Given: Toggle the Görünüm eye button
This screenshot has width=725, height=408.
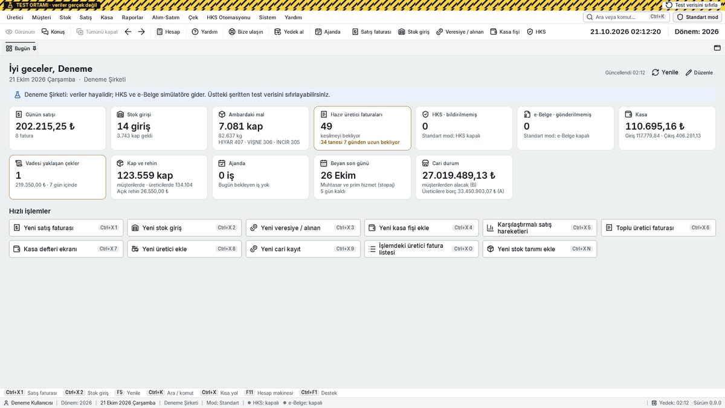Looking at the screenshot, I should [x=21, y=31].
